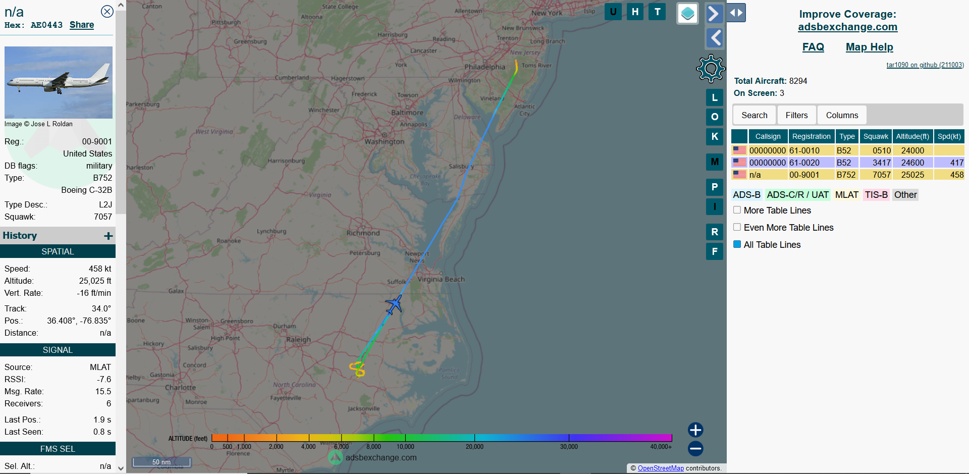Click the right-arrow sidebar expand button
This screenshot has height=474, width=969.
coord(714,14)
